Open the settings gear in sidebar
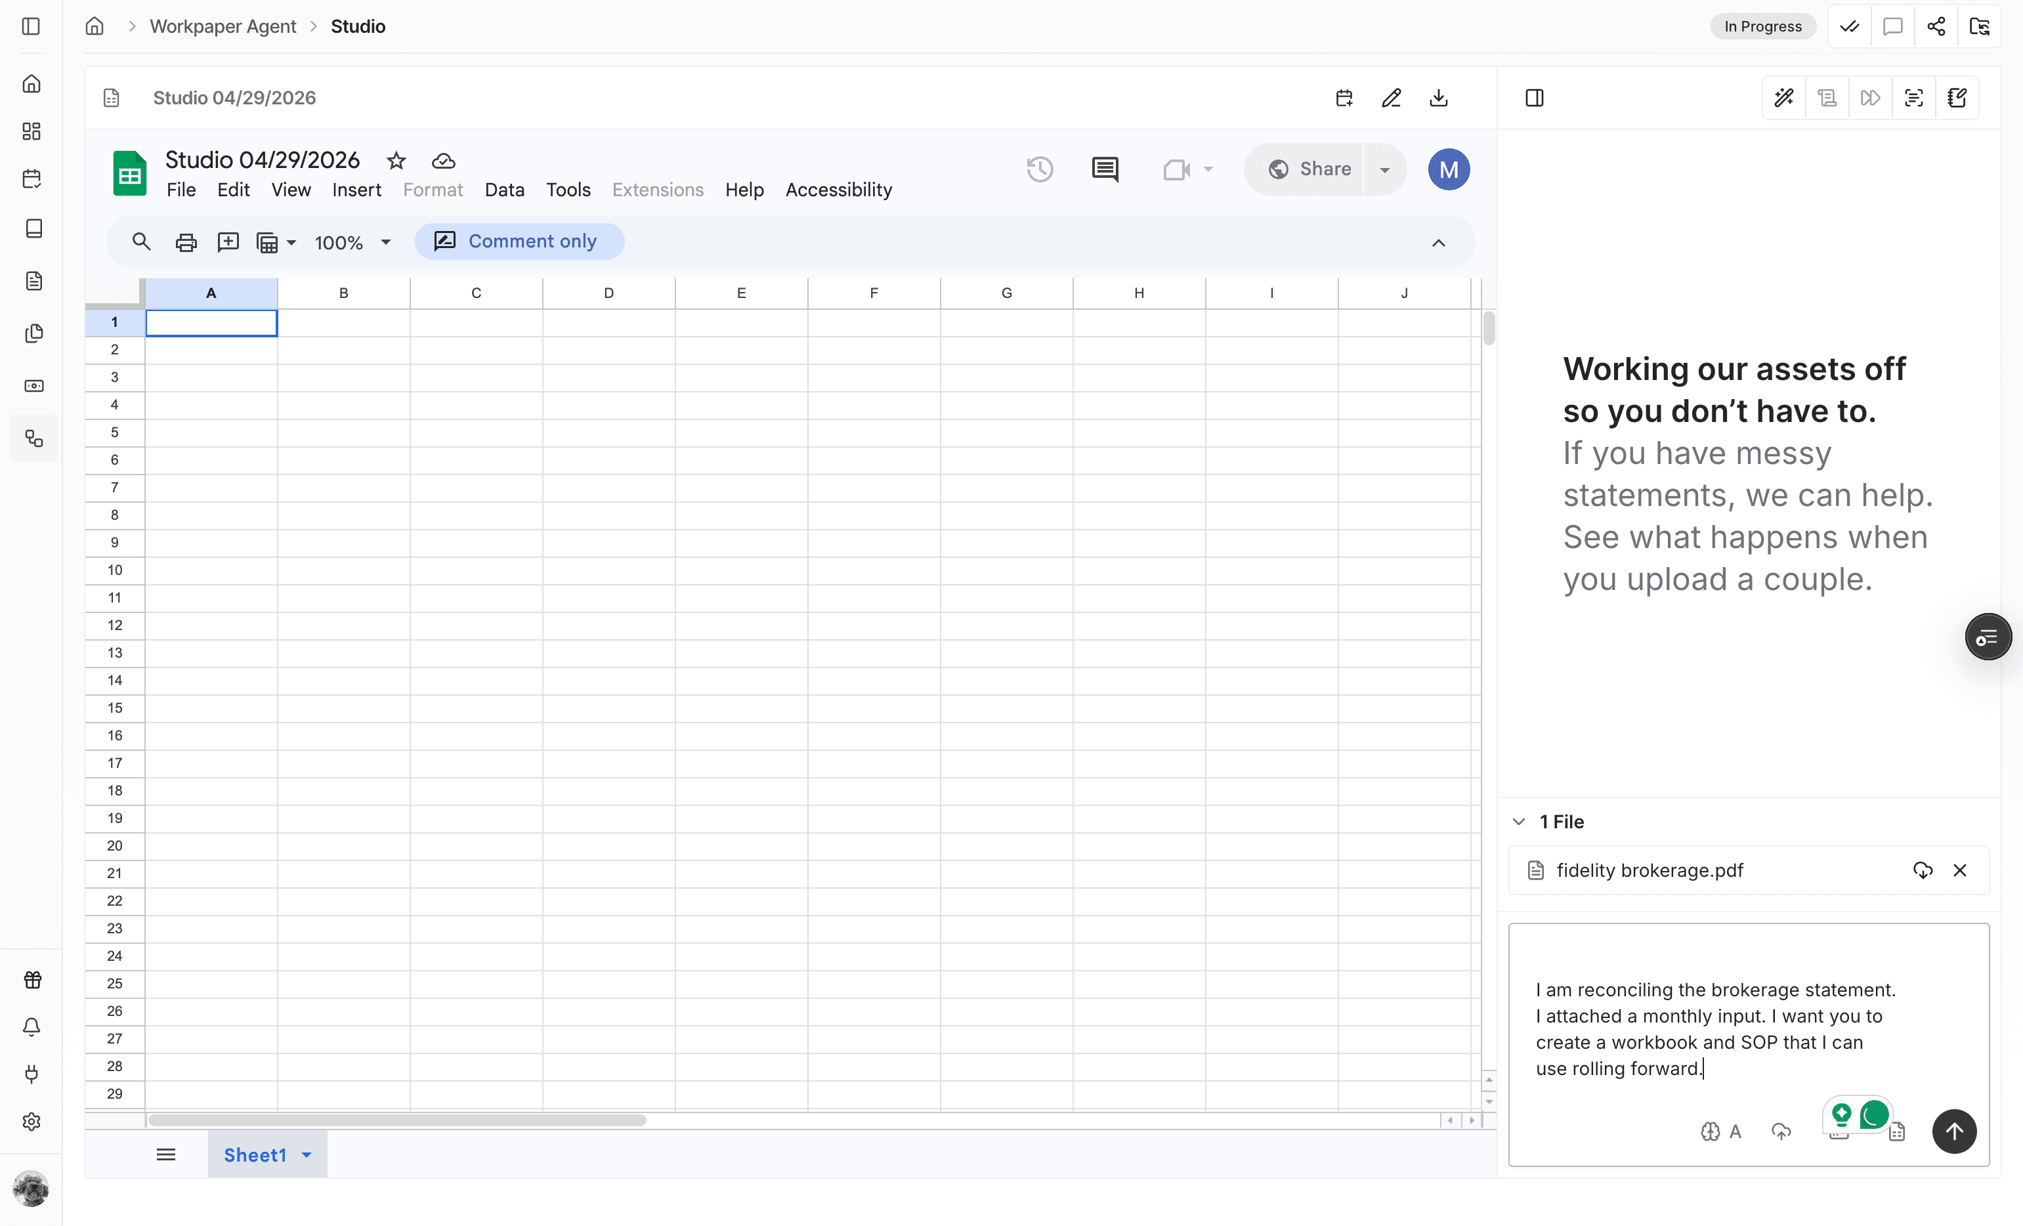 point(32,1122)
